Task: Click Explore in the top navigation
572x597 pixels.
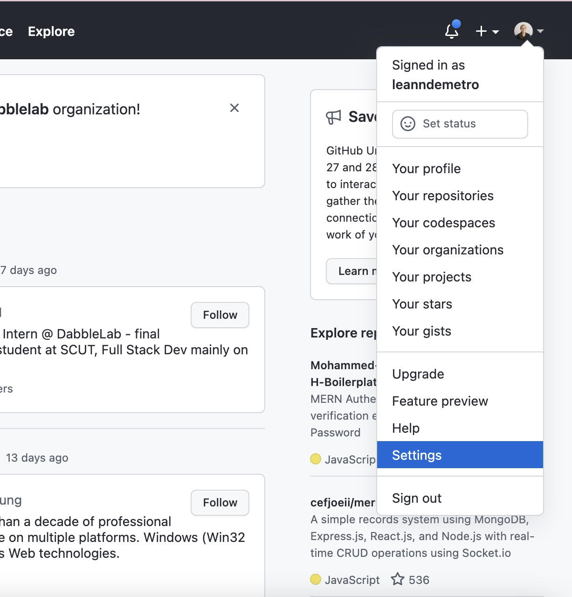Action: point(51,31)
